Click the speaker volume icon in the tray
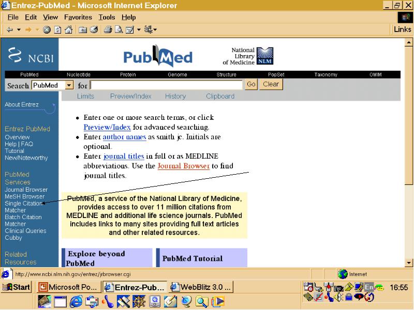 (339, 297)
